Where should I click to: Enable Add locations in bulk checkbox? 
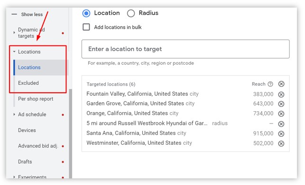tap(86, 27)
